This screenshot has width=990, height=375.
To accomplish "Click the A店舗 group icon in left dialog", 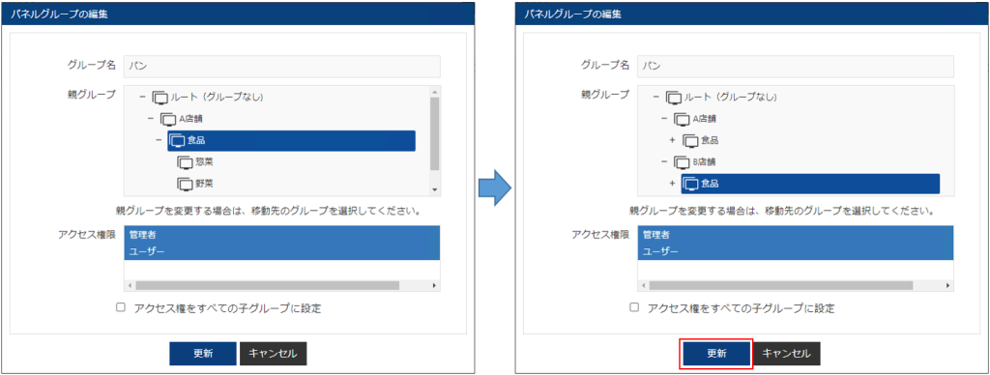I will coord(168,119).
